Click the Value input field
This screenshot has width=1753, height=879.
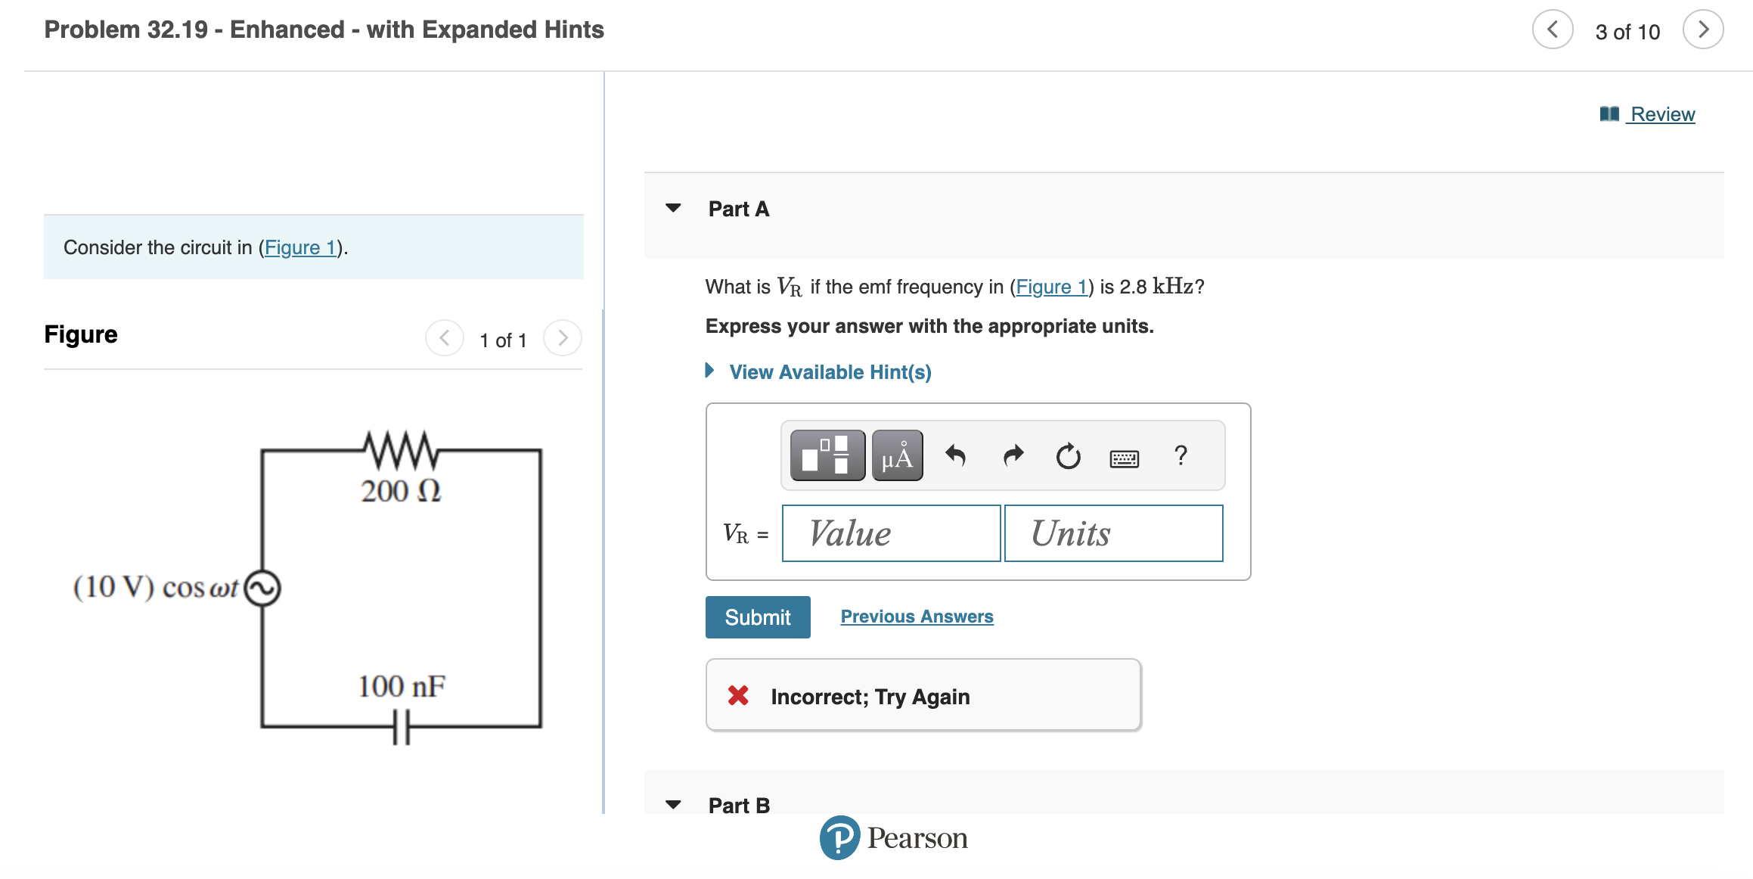pos(890,533)
